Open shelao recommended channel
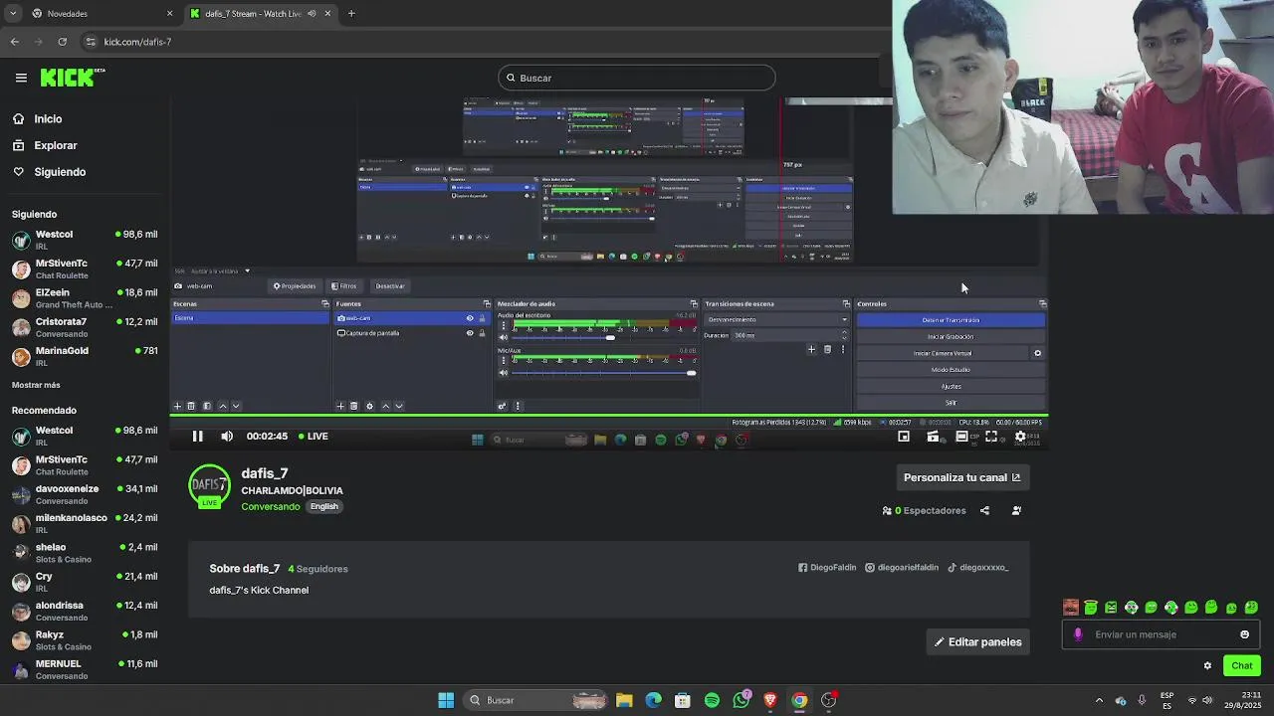 coord(84,553)
